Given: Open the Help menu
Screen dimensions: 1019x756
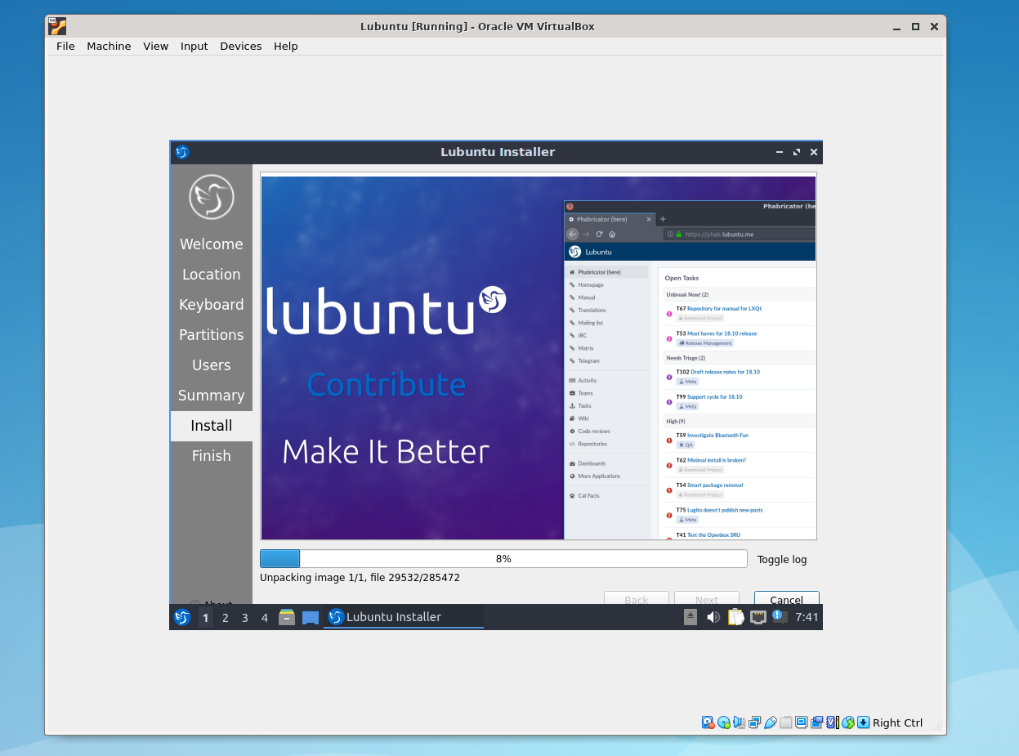Looking at the screenshot, I should [x=286, y=47].
